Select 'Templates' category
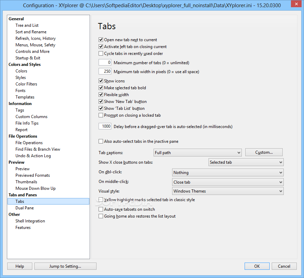 25,97
